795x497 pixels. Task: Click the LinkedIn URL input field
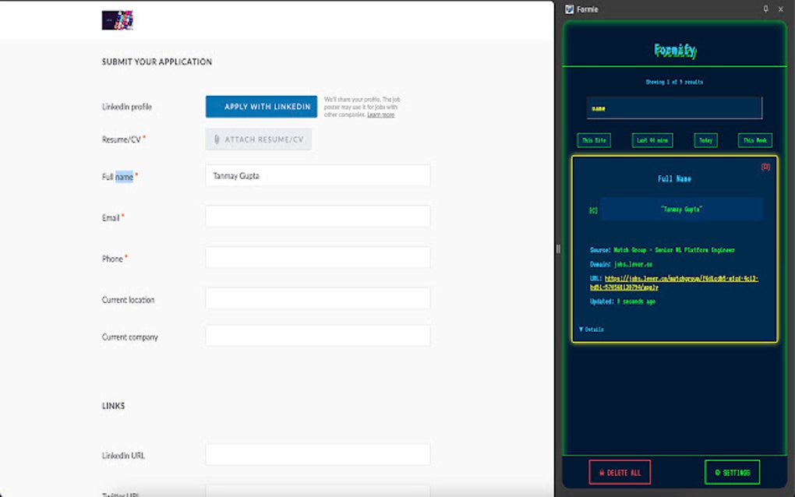pos(318,455)
